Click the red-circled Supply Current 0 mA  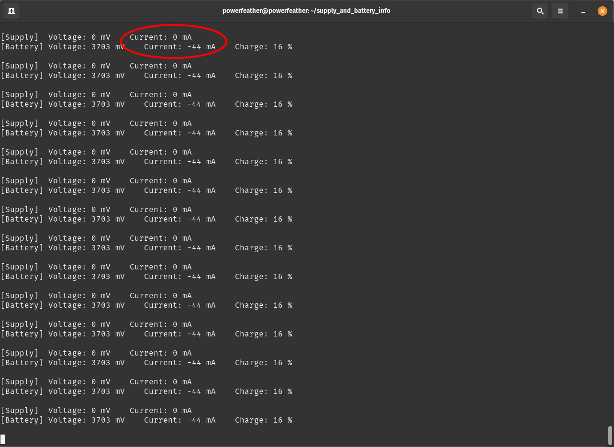click(x=161, y=37)
